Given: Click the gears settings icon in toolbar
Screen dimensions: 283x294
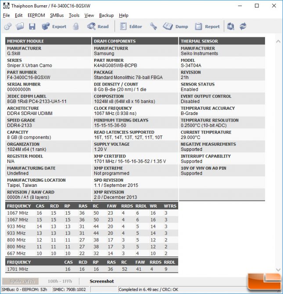Looking at the screenshot, I should pyautogui.click(x=8, y=26).
